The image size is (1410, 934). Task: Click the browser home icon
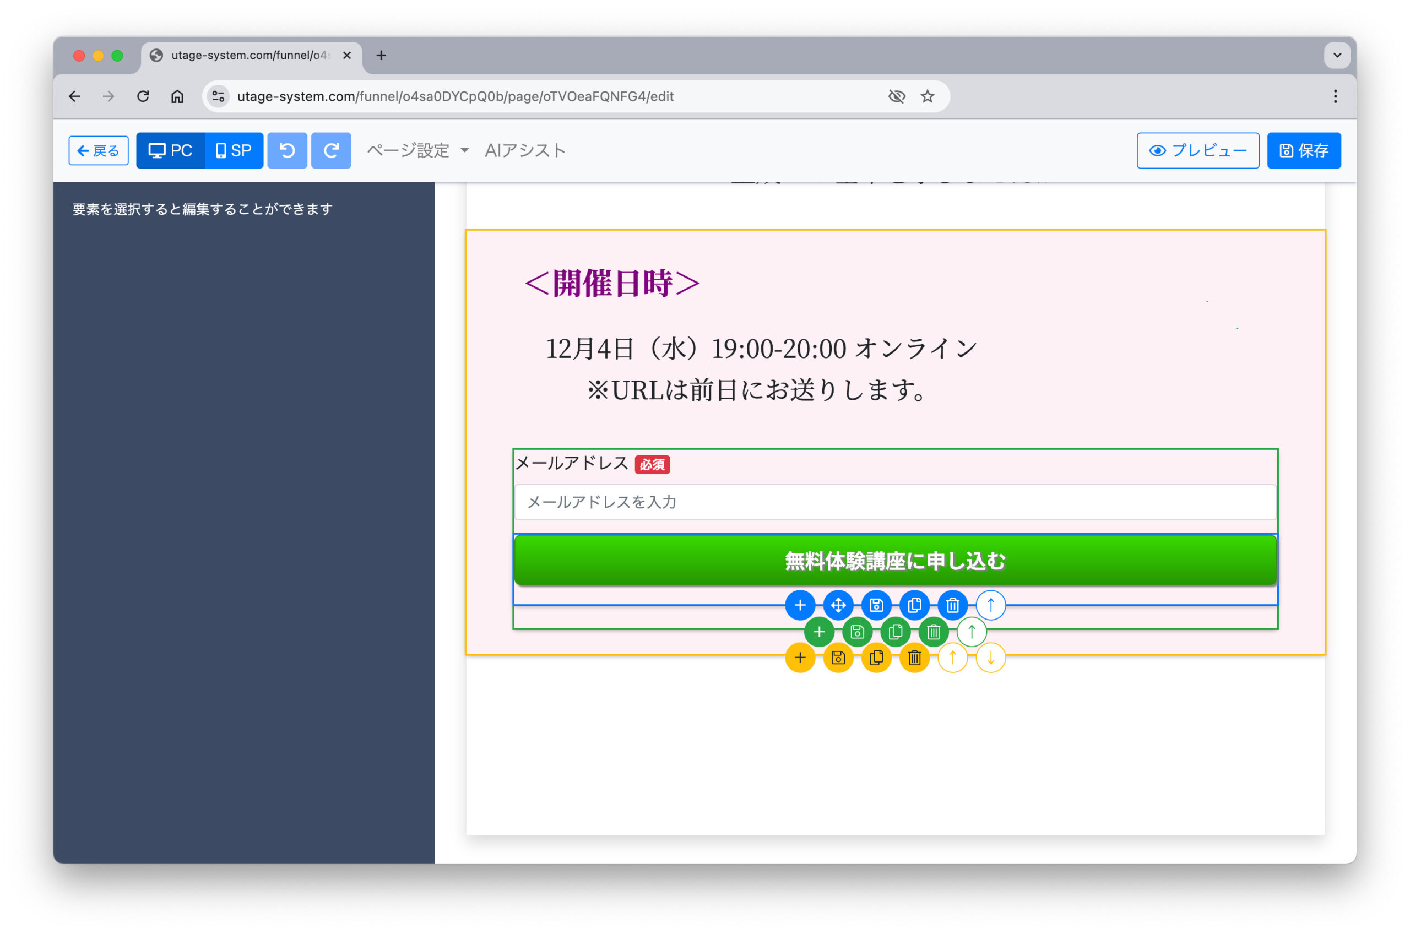click(x=177, y=96)
